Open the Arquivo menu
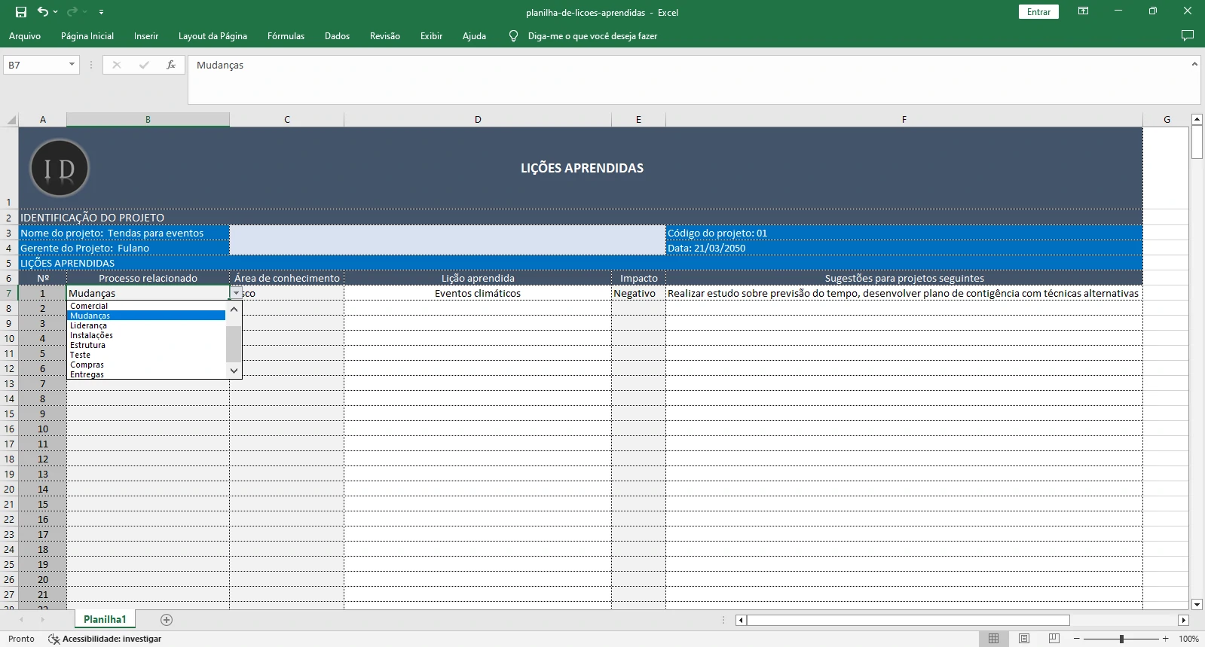The image size is (1205, 647). pyautogui.click(x=25, y=36)
